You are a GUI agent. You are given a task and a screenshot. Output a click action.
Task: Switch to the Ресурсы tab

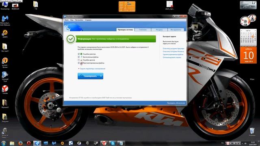pos(159,30)
